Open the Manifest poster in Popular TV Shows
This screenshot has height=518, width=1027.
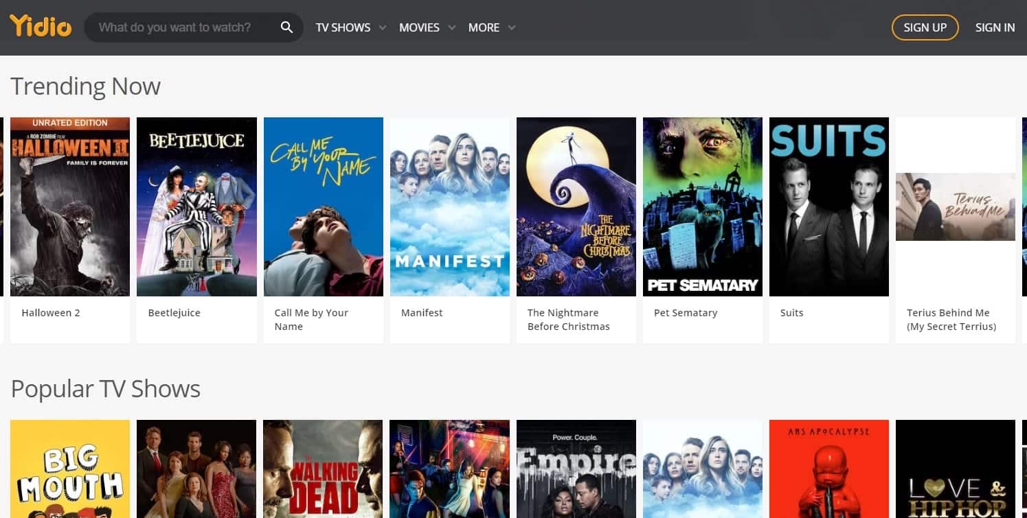coord(703,469)
